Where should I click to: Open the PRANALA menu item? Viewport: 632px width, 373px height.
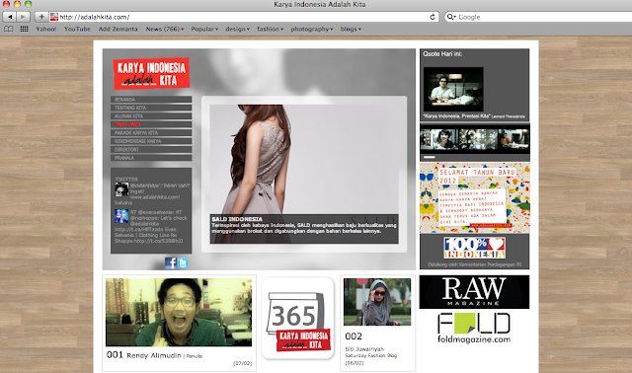pos(151,158)
